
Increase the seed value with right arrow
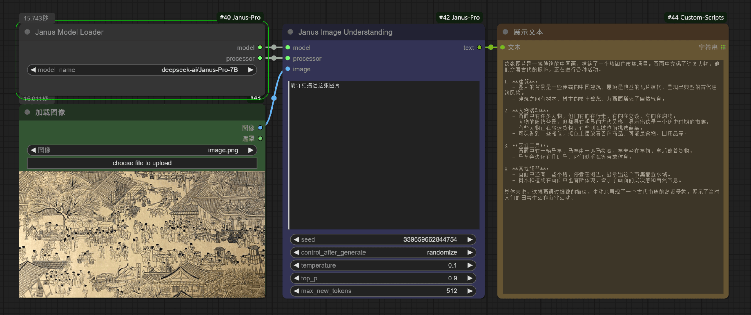(x=470, y=239)
